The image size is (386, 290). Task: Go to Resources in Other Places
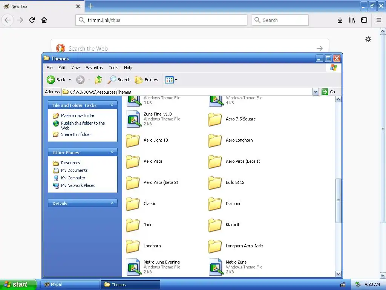click(x=70, y=163)
